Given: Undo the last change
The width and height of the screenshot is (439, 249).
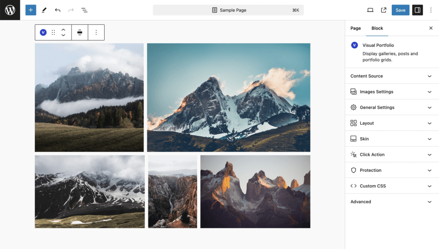Looking at the screenshot, I should pyautogui.click(x=58, y=10).
